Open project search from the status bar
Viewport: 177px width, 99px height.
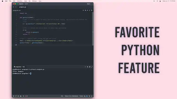coord(24,96)
